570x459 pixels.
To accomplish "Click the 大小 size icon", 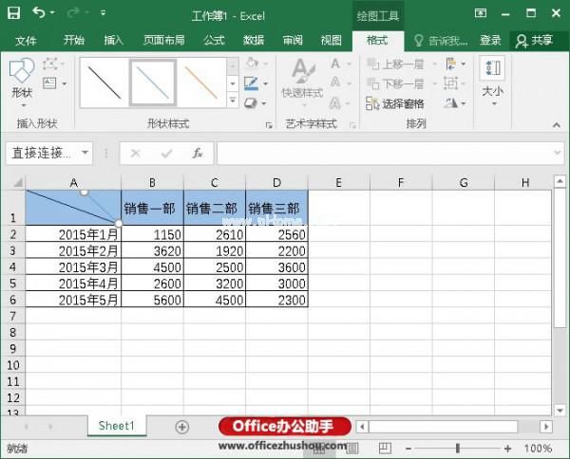I will pos(492,78).
